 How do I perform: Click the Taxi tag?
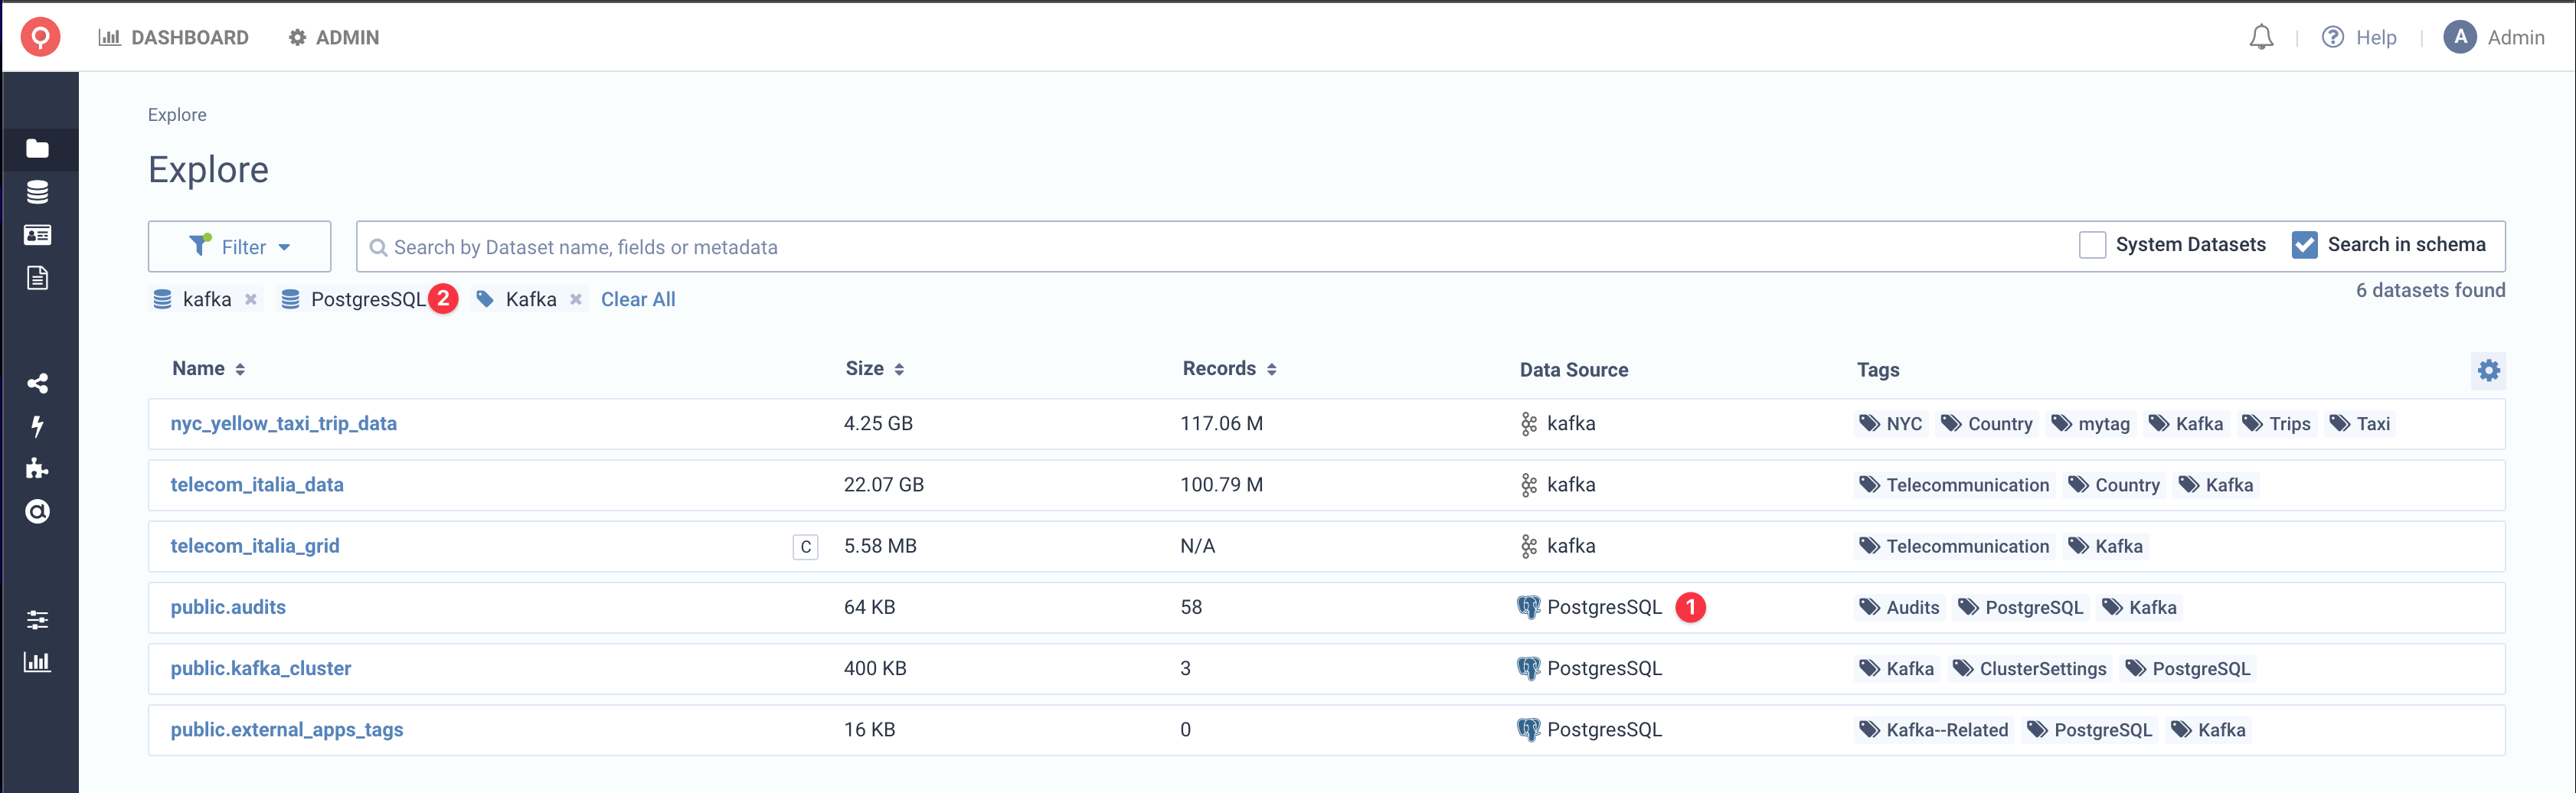coord(2360,424)
